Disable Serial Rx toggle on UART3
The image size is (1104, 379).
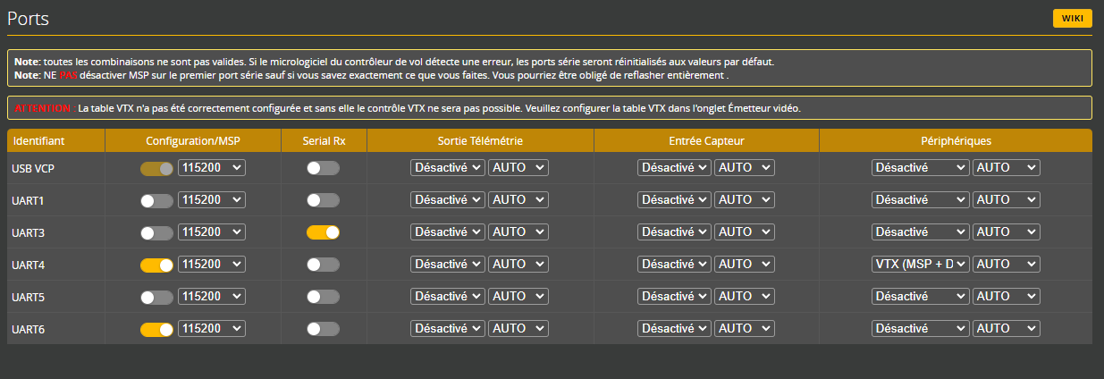(x=323, y=232)
